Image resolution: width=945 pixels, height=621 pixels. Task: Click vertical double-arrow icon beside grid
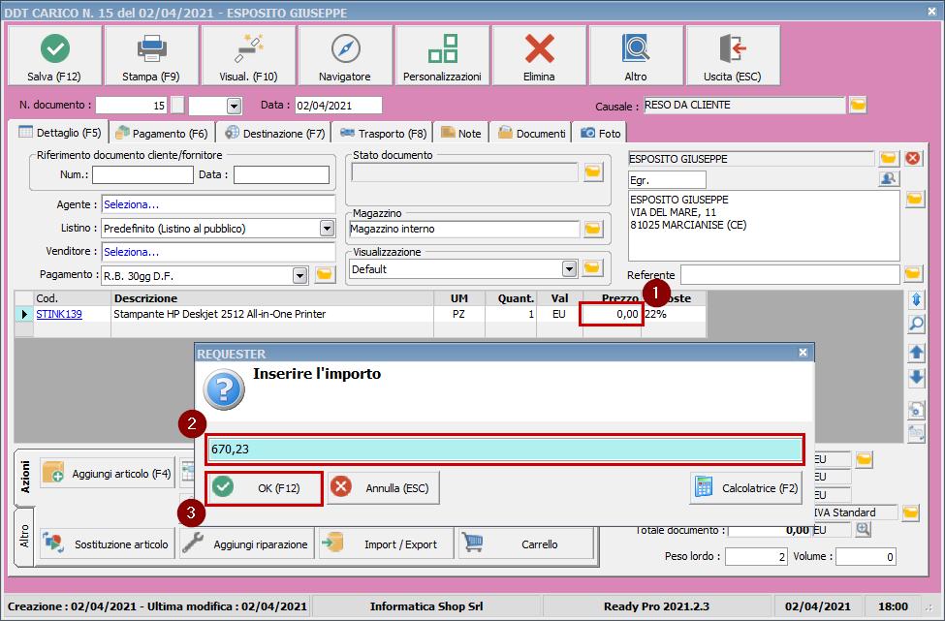[916, 299]
